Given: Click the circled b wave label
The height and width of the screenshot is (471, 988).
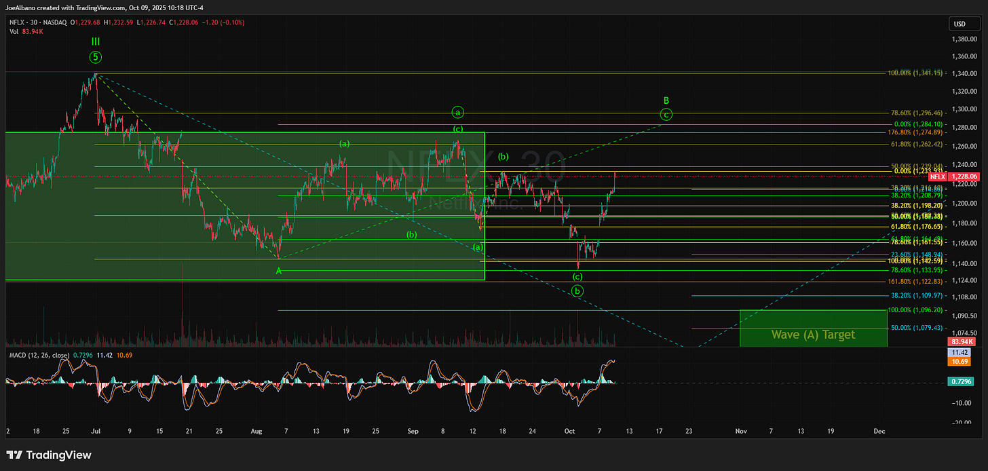Looking at the screenshot, I should point(577,291).
